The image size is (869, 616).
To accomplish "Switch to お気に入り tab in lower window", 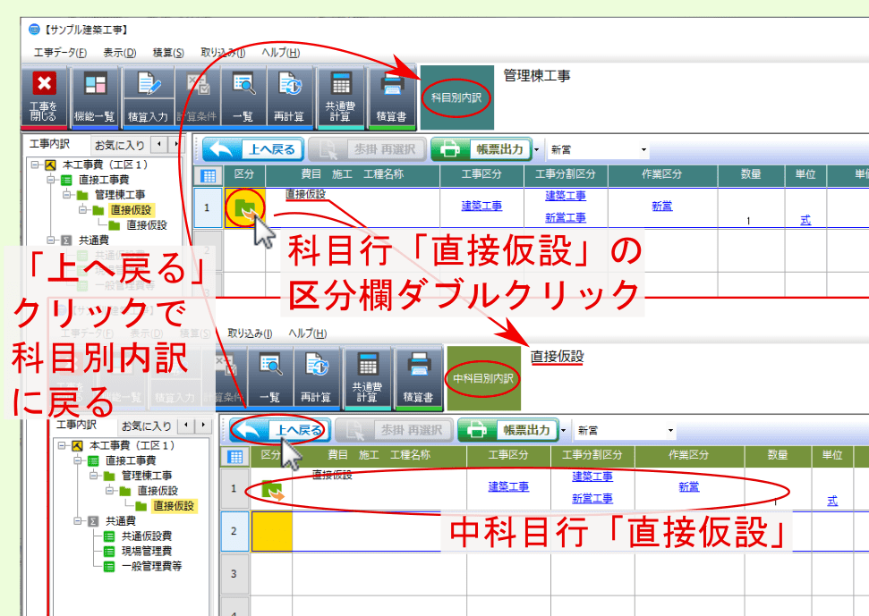I will (x=146, y=426).
